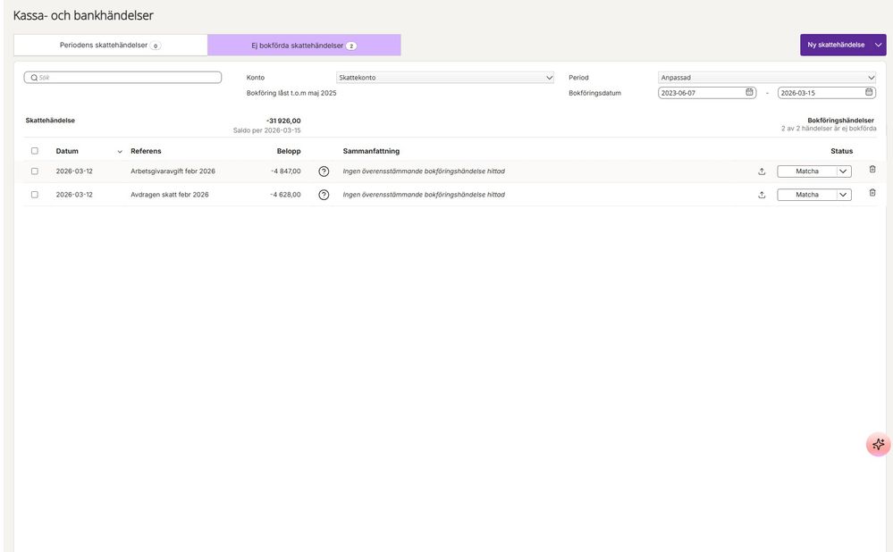Click the Status column header
Viewport: 893px width, 552px height.
[842, 151]
